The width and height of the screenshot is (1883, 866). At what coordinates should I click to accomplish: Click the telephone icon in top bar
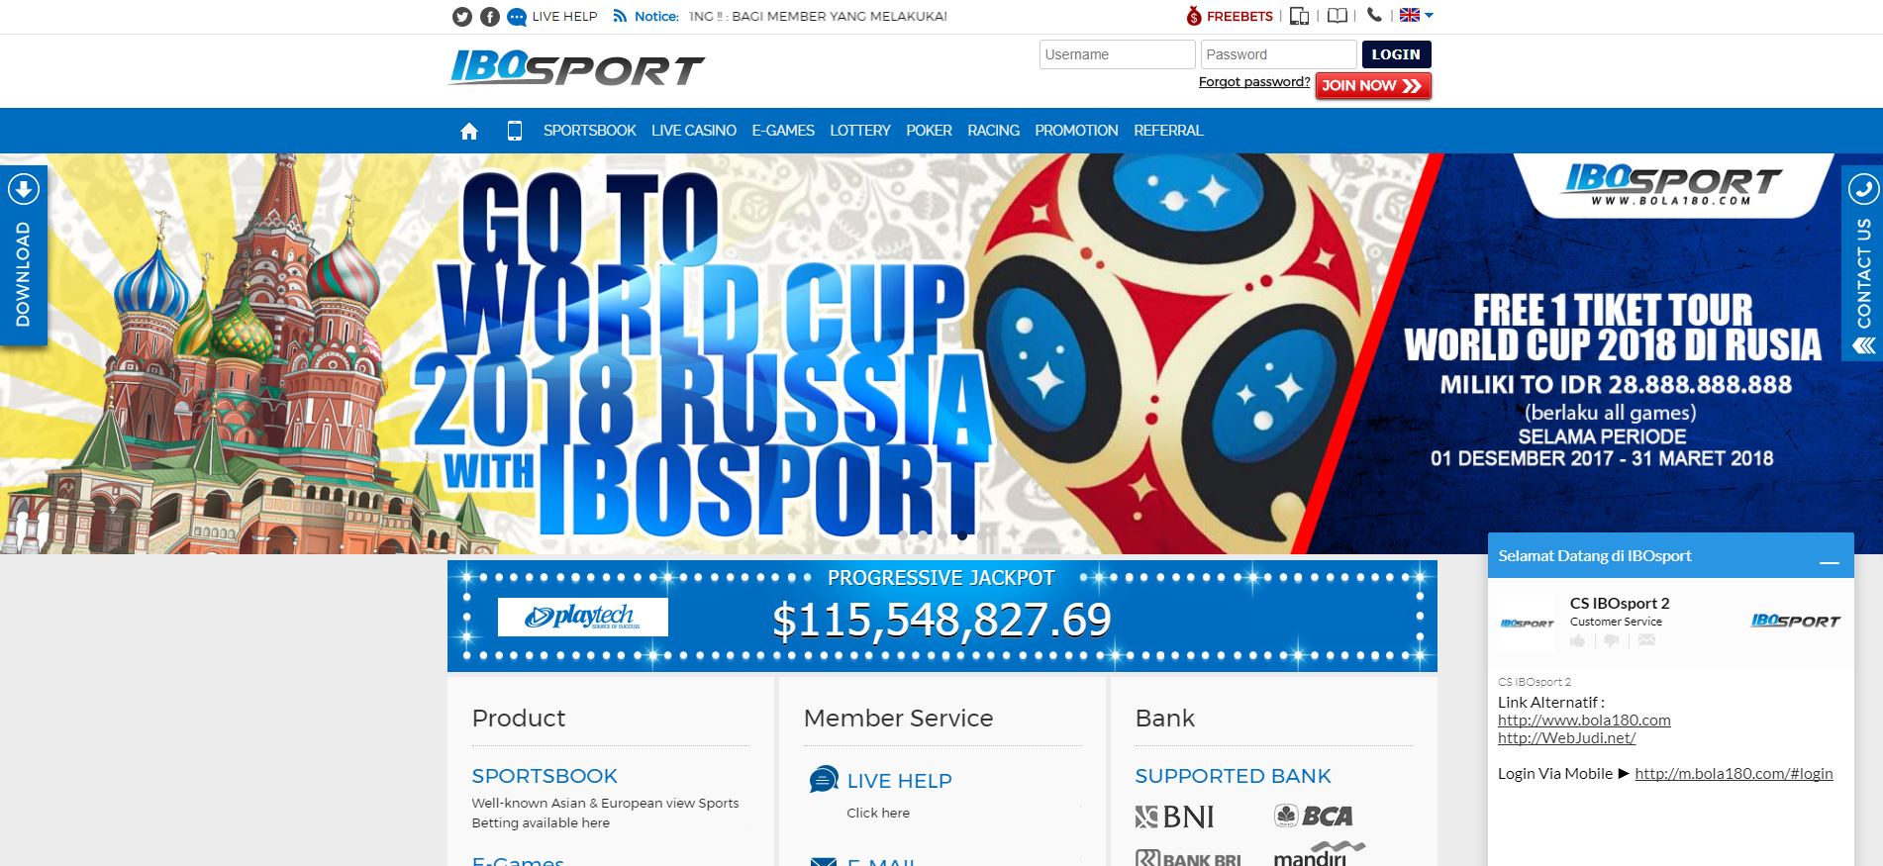coord(1374,15)
